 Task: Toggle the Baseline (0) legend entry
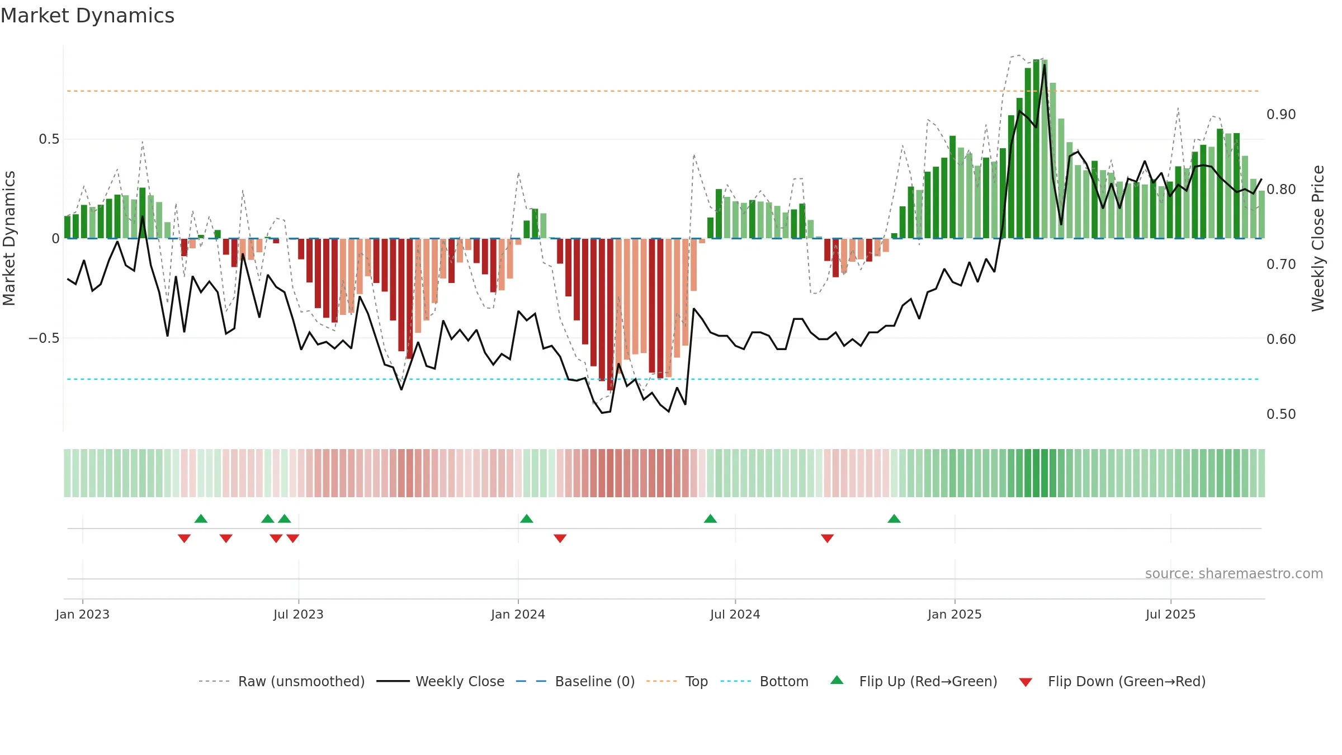[x=575, y=681]
